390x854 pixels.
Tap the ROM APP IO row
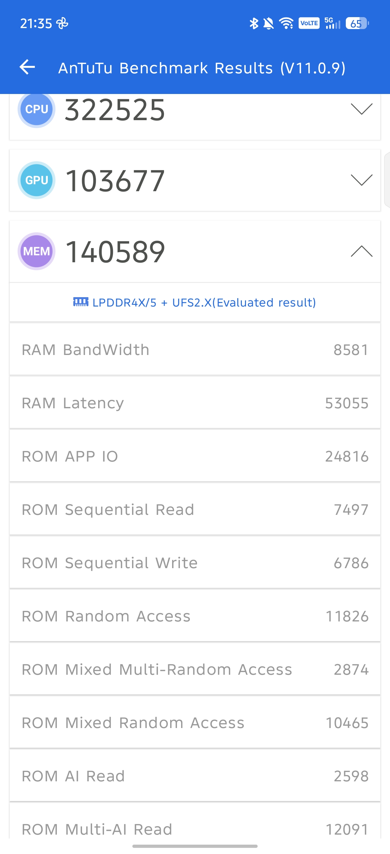click(x=195, y=456)
